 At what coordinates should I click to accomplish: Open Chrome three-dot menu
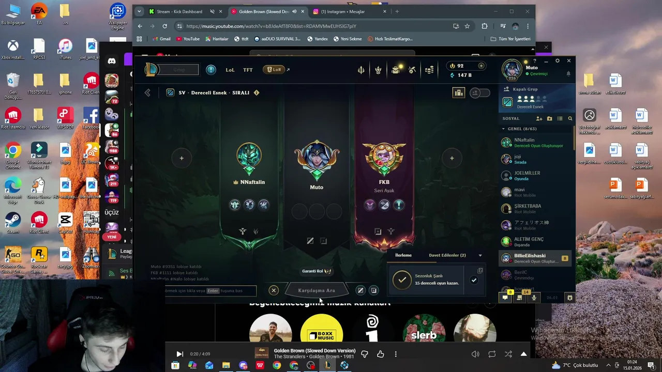(x=528, y=26)
